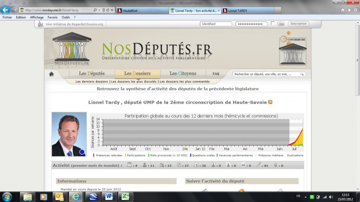The image size is (360, 202).
Task: Open the Outils menu
Action: (66, 17)
